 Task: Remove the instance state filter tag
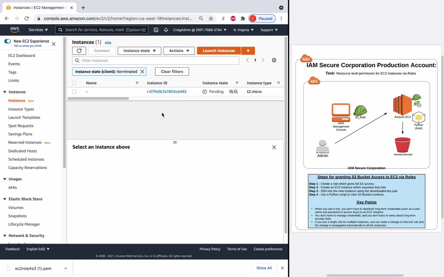pos(143,72)
